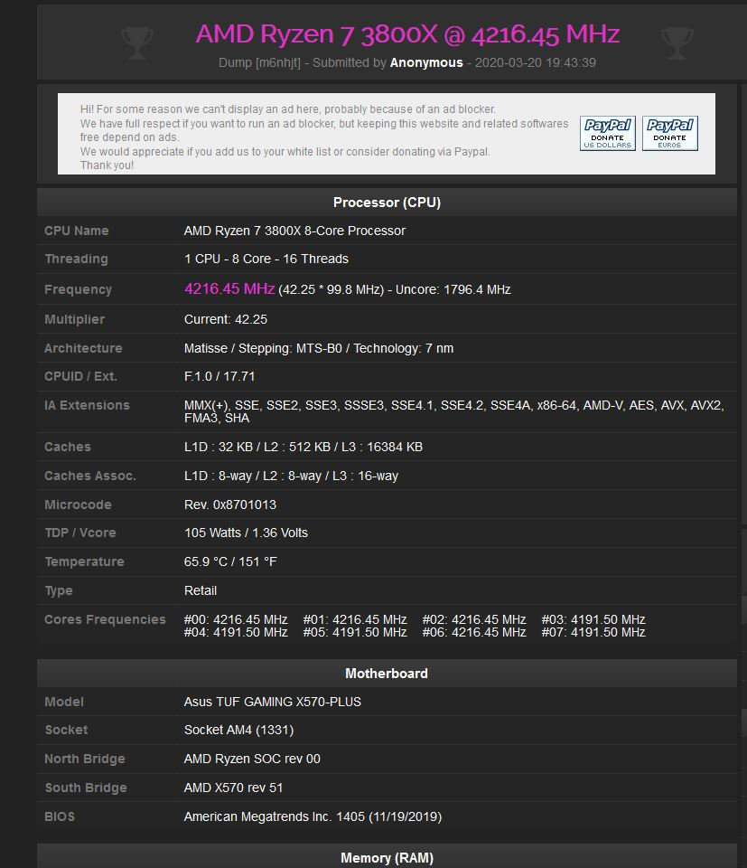Click the 'TDP / Vcore' row label
This screenshot has height=868, width=747.
(x=80, y=533)
